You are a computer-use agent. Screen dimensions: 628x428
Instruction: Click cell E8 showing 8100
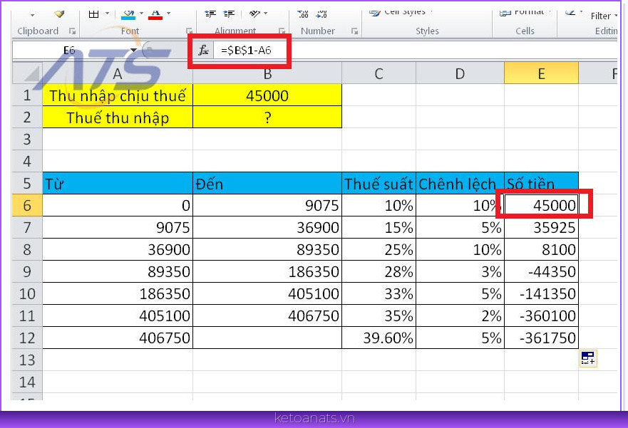[542, 249]
